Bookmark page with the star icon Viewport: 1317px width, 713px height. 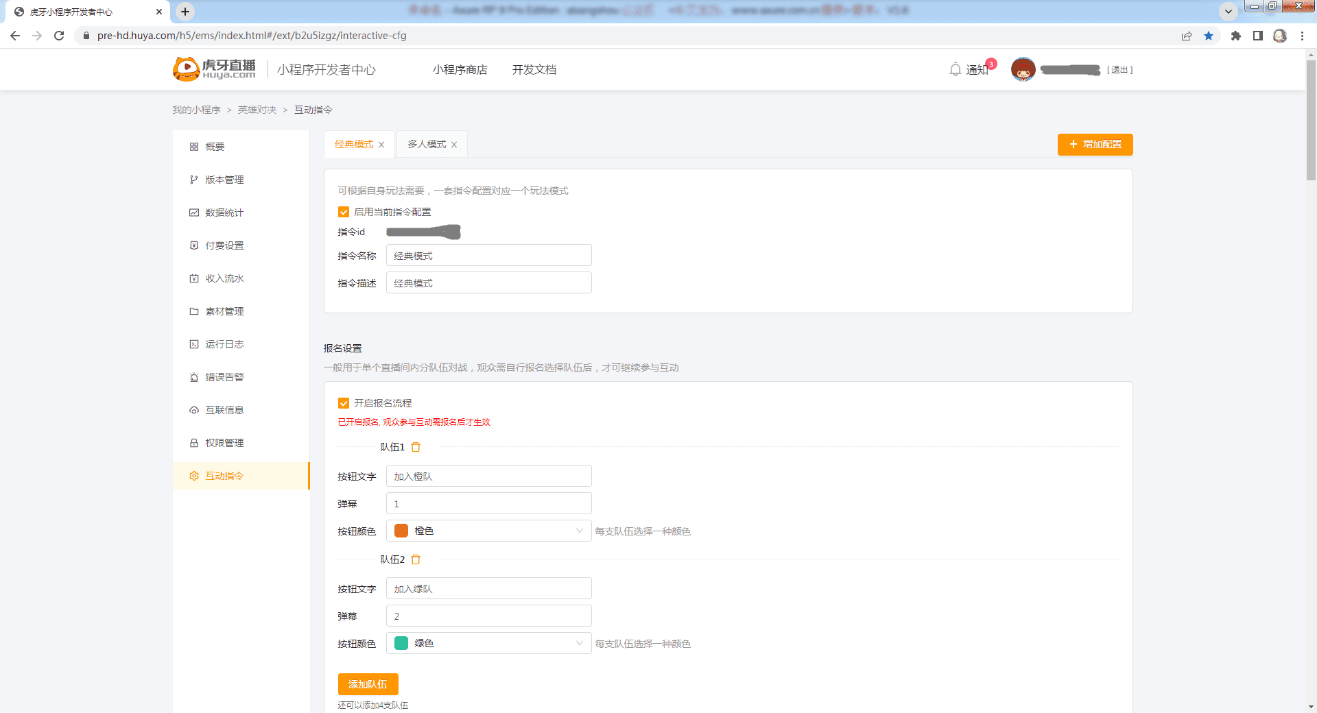click(1209, 36)
